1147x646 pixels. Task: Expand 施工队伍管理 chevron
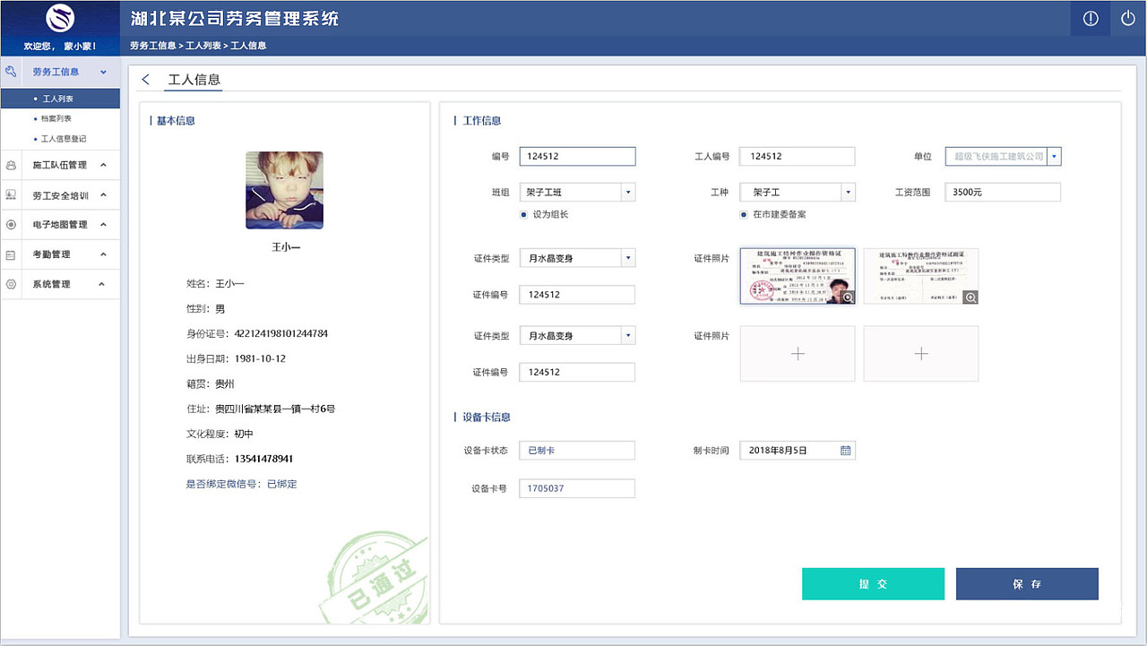(x=103, y=165)
